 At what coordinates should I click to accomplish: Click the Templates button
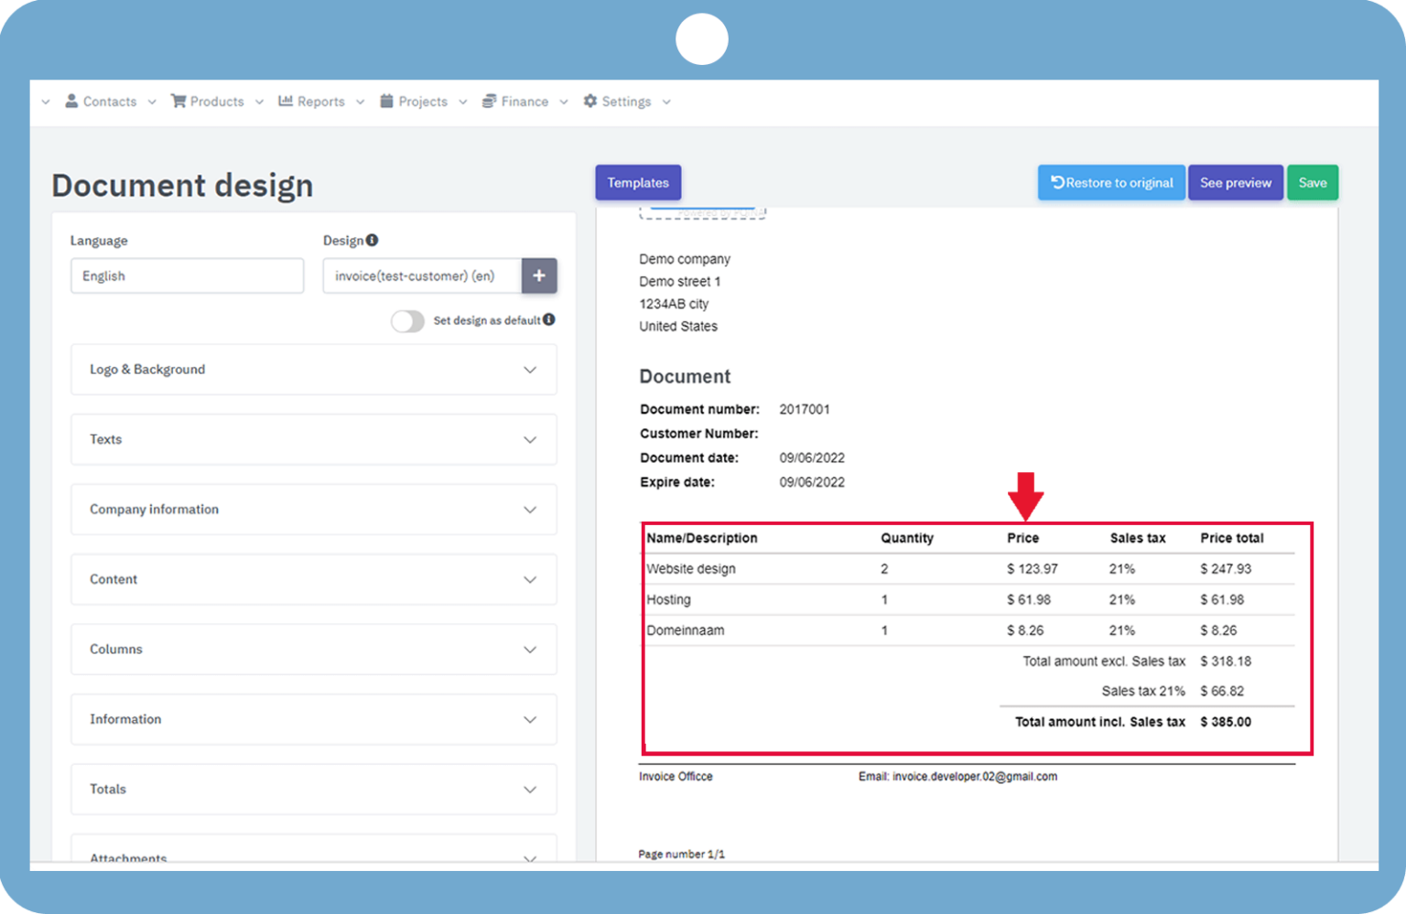tap(638, 182)
